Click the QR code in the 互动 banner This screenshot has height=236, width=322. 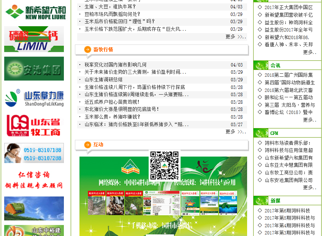(x=164, y=165)
